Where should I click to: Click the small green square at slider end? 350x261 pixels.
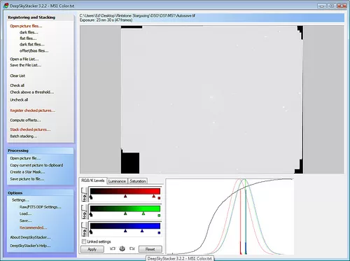[159, 216]
